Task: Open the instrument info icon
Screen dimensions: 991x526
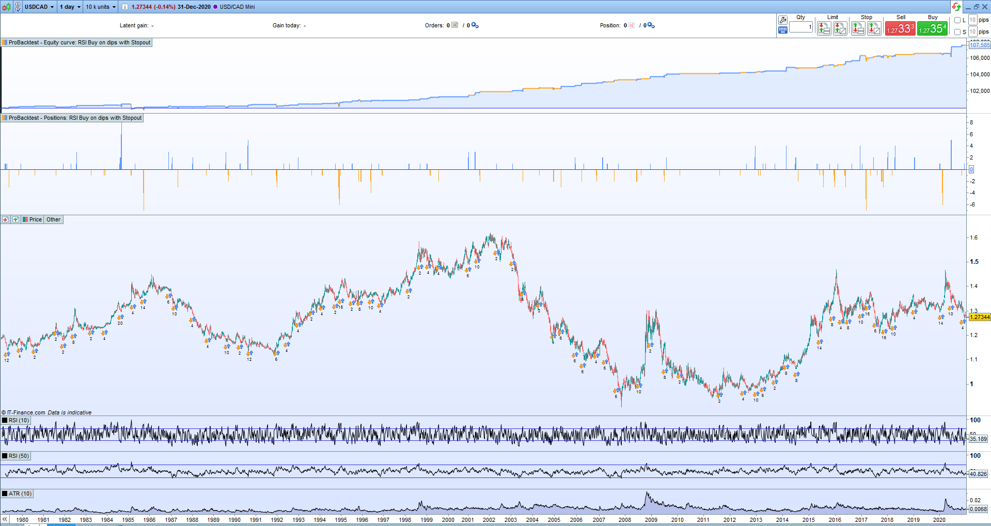Action: pyautogui.click(x=124, y=7)
